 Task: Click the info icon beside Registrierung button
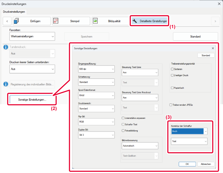click(5, 84)
